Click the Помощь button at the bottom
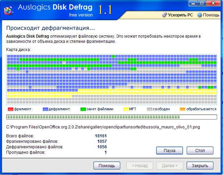Image resolution: width=223 pixels, height=175 pixels. coord(107,166)
